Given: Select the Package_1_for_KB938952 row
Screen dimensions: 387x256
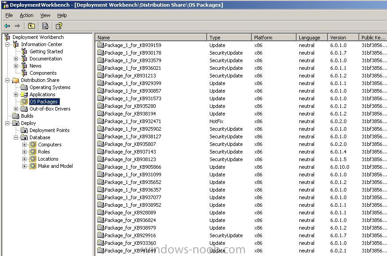Looking at the screenshot, I should 242,205.
